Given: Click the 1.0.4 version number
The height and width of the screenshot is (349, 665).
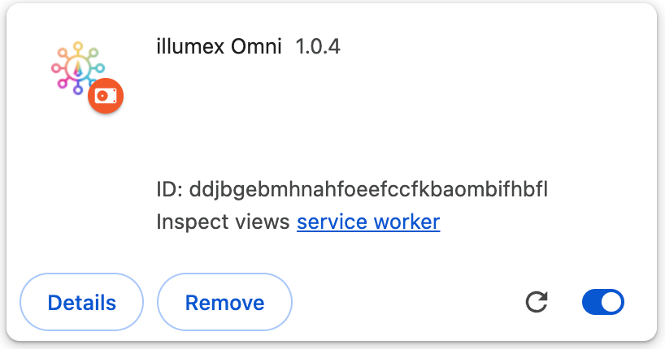Looking at the screenshot, I should pyautogui.click(x=318, y=47).
